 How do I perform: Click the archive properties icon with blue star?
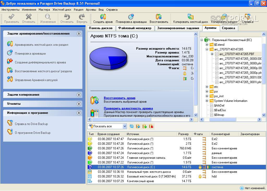click(138, 126)
